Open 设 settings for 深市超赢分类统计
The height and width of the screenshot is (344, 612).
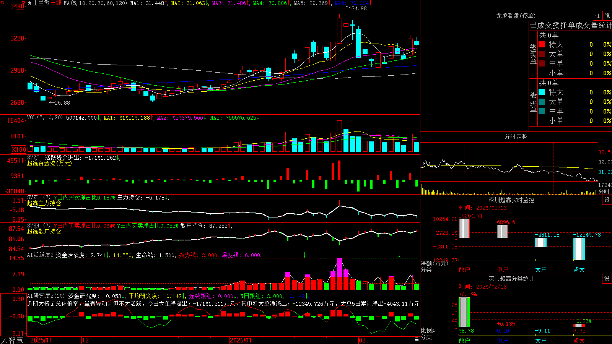point(607,279)
